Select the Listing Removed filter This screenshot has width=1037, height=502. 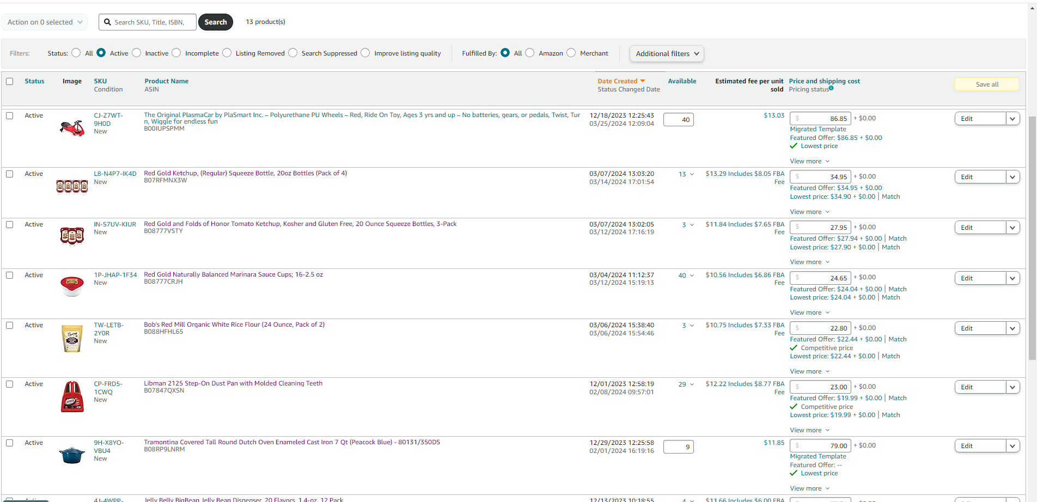tap(227, 53)
